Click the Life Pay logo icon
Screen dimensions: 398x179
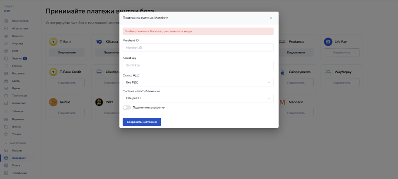coord(328,42)
